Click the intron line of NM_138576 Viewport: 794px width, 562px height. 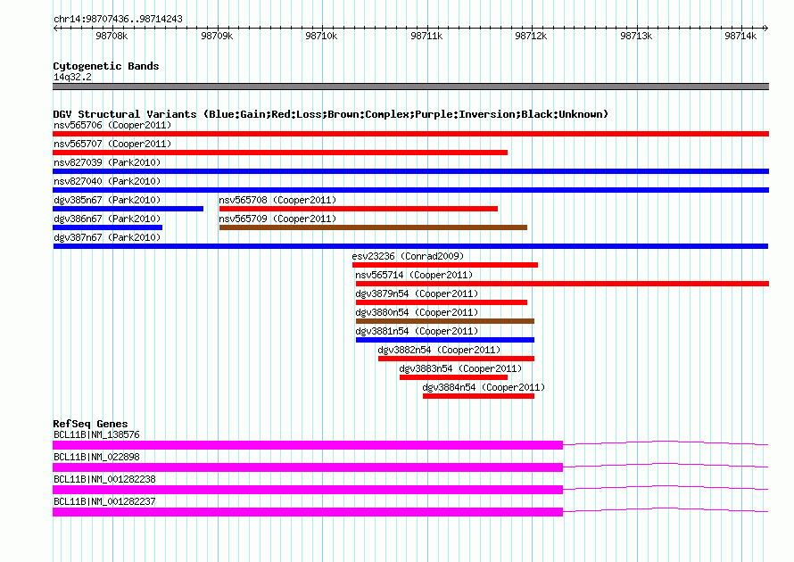pos(666,442)
